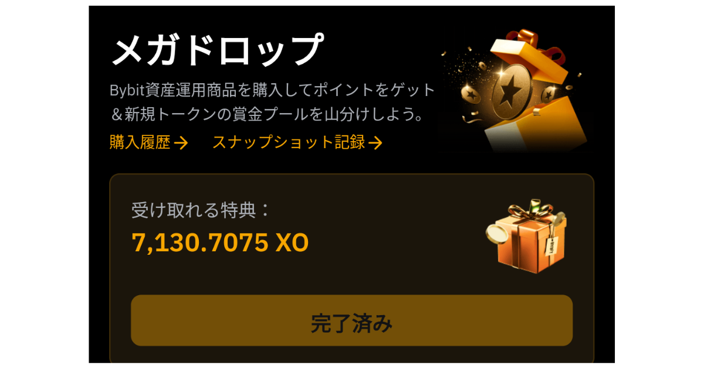
Task: Click the XO token symbol text
Action: 292,242
